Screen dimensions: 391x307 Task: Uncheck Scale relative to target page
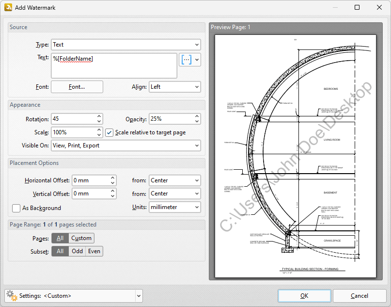(x=109, y=132)
